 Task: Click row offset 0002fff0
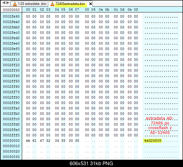[11, 135]
